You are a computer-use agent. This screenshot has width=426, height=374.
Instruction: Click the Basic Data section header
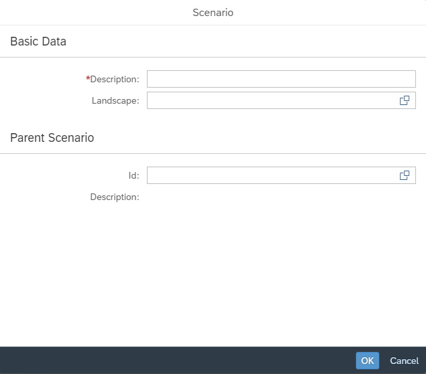pos(38,41)
